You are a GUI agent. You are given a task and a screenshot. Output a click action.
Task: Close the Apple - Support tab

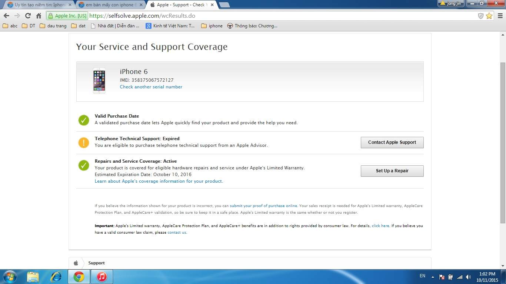click(x=212, y=5)
